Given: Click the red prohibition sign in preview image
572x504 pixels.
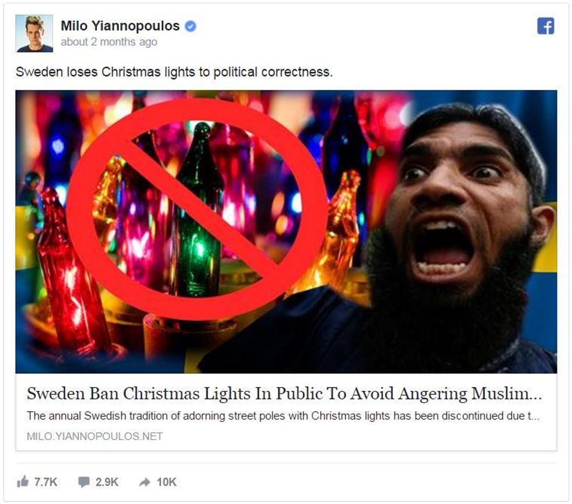Looking at the screenshot, I should (x=197, y=209).
